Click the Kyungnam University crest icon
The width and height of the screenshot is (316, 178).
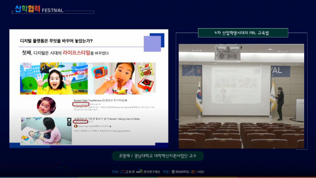[x=173, y=172]
